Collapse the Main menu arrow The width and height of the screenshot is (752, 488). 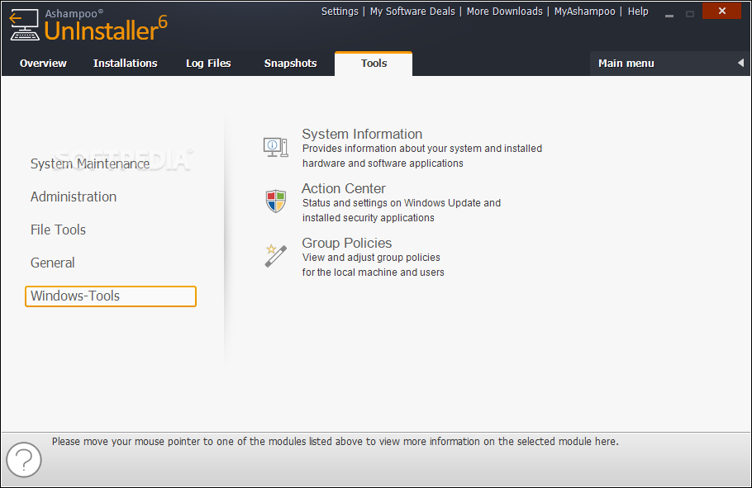740,63
